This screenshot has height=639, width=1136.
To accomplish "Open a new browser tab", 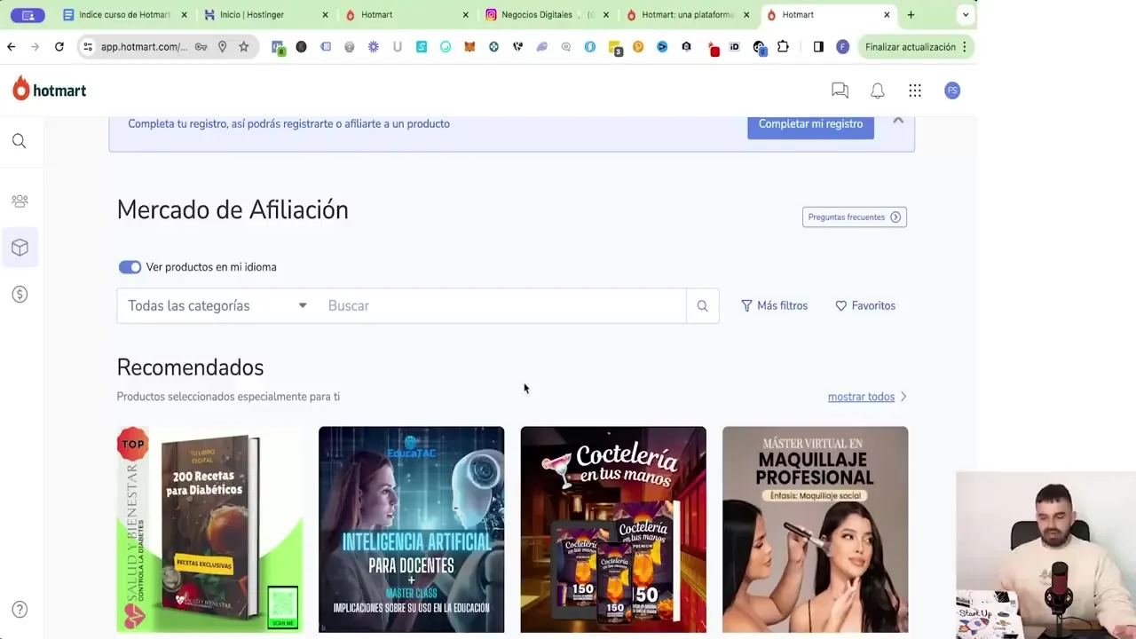I will pyautogui.click(x=911, y=15).
